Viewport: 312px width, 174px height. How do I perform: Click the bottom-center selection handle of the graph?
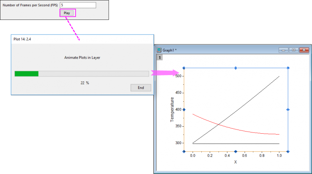click(x=236, y=152)
